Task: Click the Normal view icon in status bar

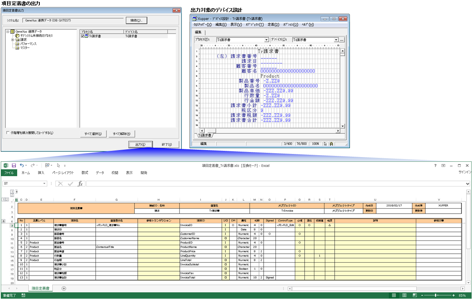Action: pyautogui.click(x=394, y=295)
